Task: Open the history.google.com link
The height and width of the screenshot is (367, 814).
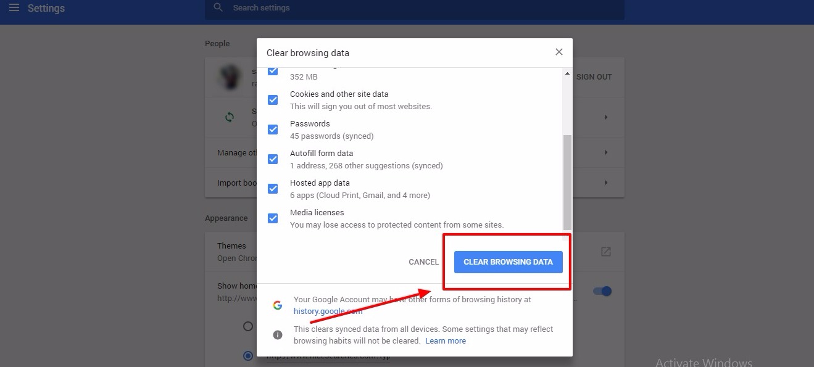Action: click(328, 311)
